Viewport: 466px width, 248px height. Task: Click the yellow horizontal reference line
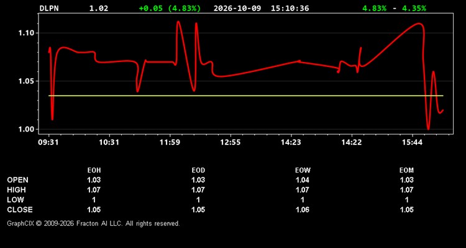pyautogui.click(x=246, y=95)
